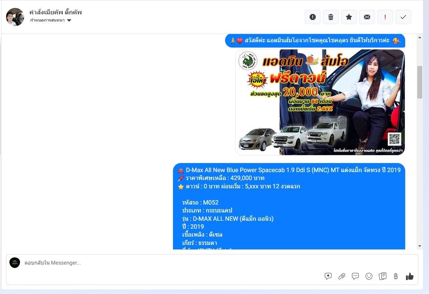Mark conversation unread with envelope icon
Screen dimensions: 429x294
pyautogui.click(x=367, y=17)
